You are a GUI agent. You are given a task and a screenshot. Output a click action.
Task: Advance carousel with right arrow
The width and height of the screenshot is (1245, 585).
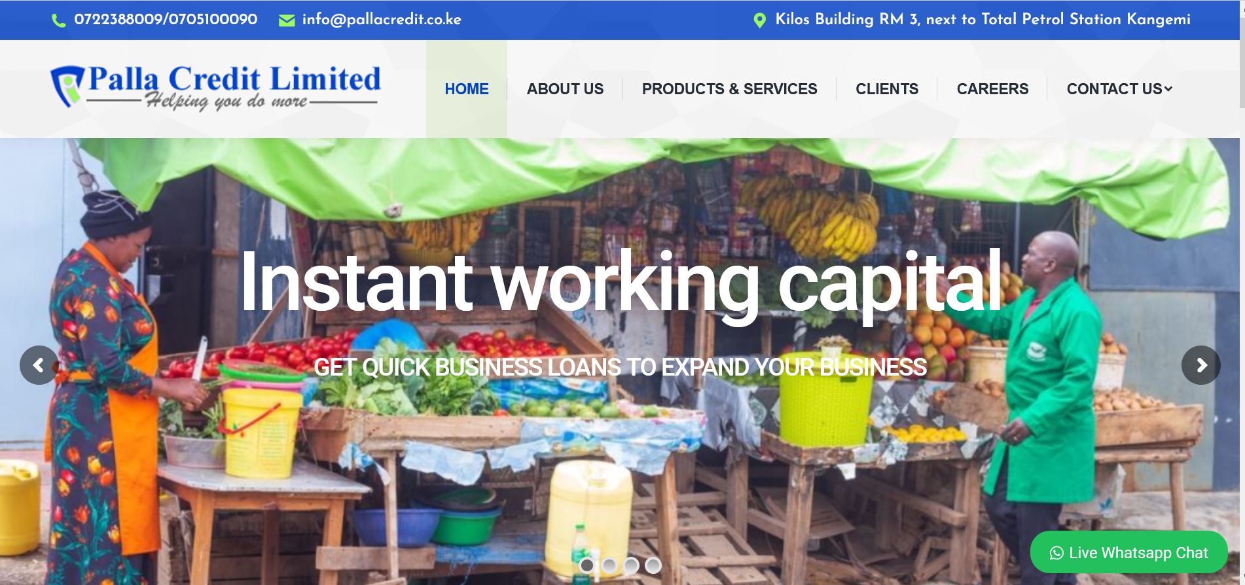(1200, 365)
